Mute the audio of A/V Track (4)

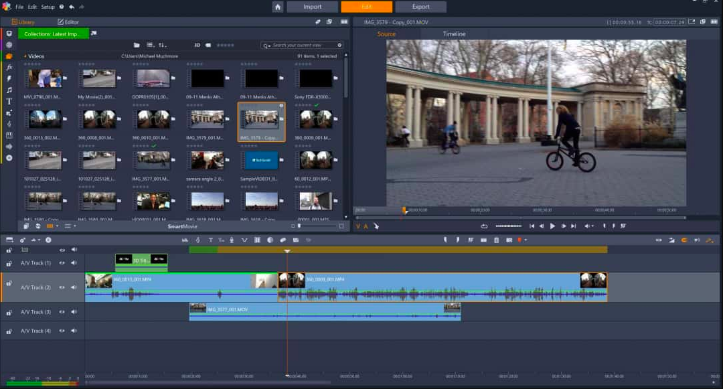click(x=74, y=331)
